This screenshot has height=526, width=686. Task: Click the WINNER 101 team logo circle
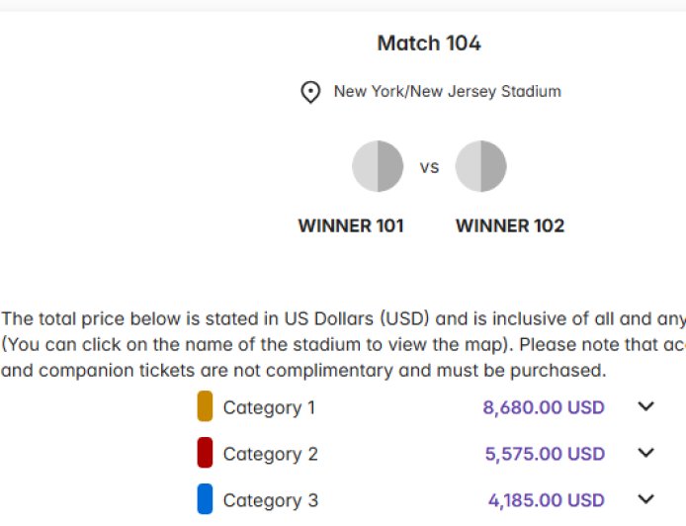pyautogui.click(x=378, y=166)
